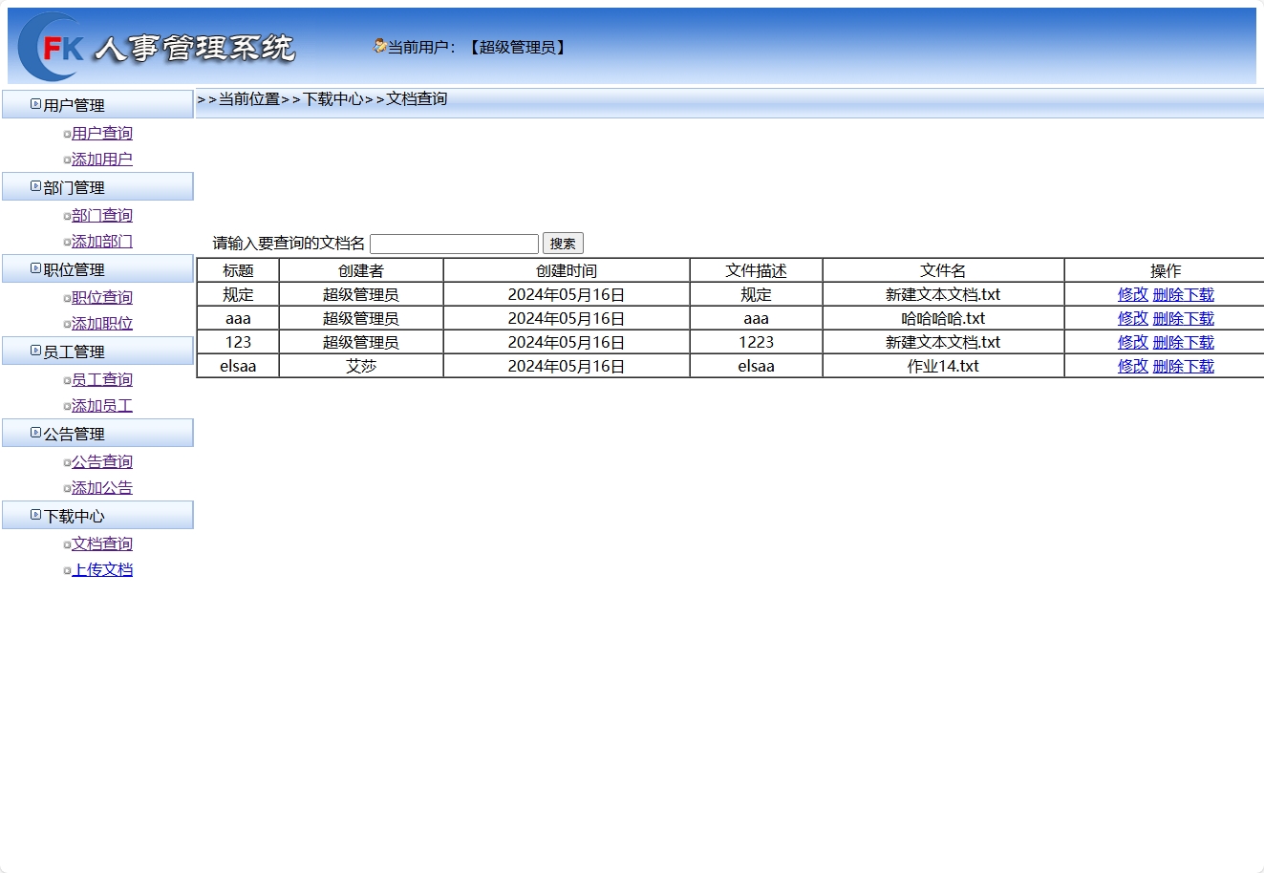
Task: Toggle the 职位管理 sidebar section
Action: [97, 269]
